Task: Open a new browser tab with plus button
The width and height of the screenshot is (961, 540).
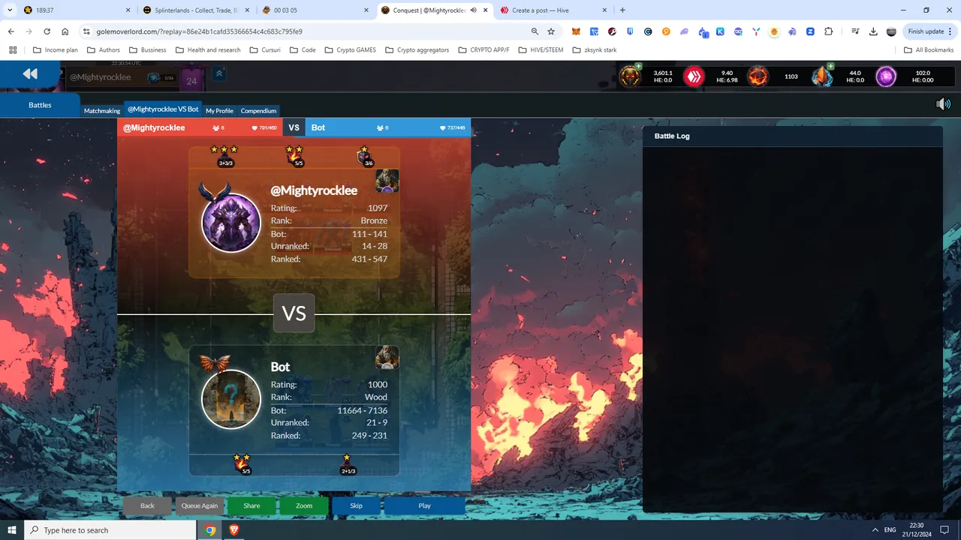Action: pyautogui.click(x=622, y=10)
